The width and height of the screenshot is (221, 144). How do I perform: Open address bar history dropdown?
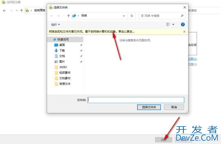click(x=124, y=16)
